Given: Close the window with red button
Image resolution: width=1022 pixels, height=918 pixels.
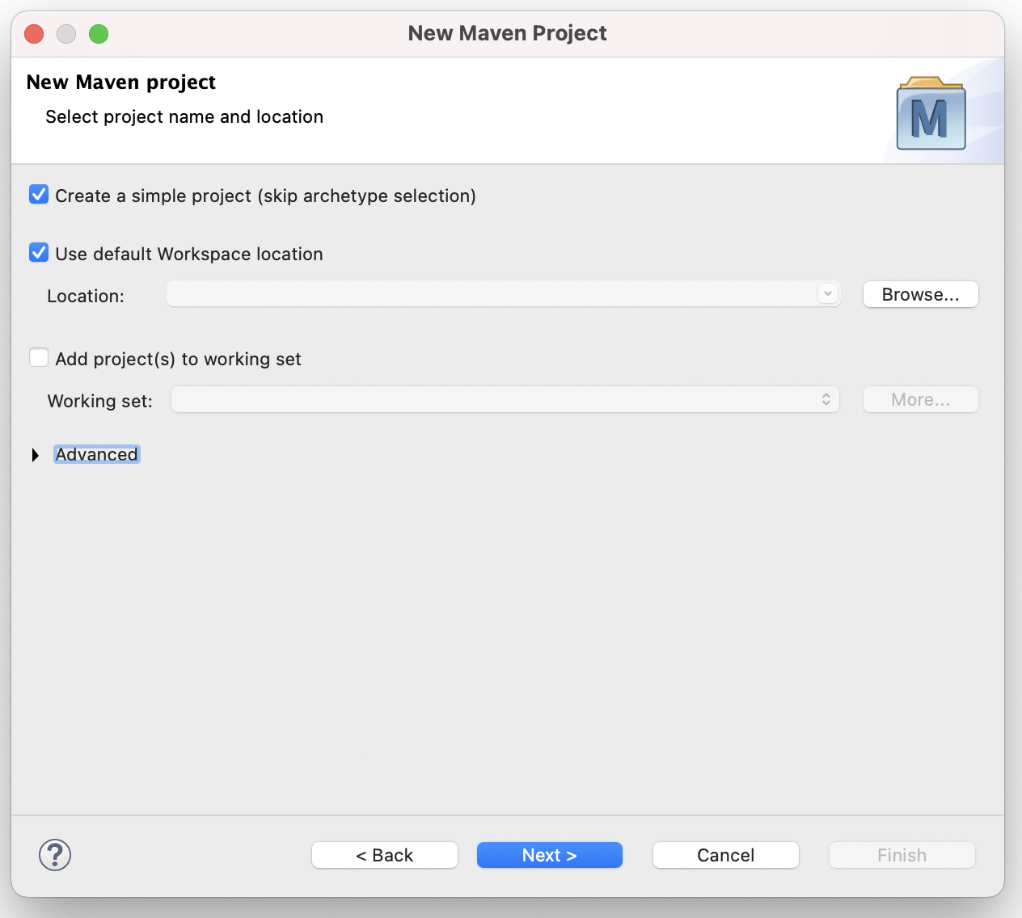Looking at the screenshot, I should tap(34, 33).
